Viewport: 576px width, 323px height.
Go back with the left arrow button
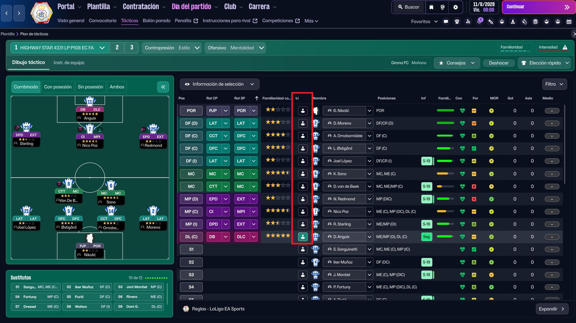pos(6,13)
